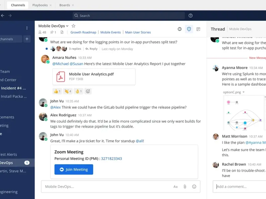Open Amara Nuñes profile picture
This screenshot has height=199, width=266.
45,59
